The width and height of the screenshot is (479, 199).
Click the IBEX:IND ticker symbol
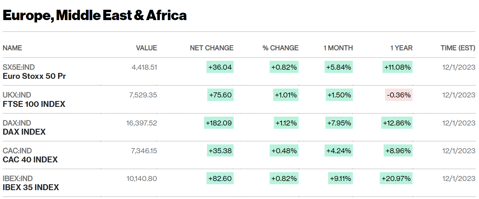pyautogui.click(x=18, y=178)
